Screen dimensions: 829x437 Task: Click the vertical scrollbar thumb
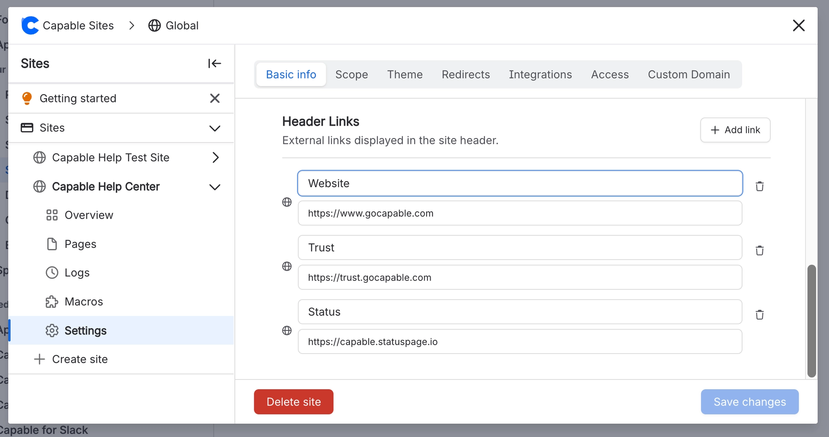point(811,321)
